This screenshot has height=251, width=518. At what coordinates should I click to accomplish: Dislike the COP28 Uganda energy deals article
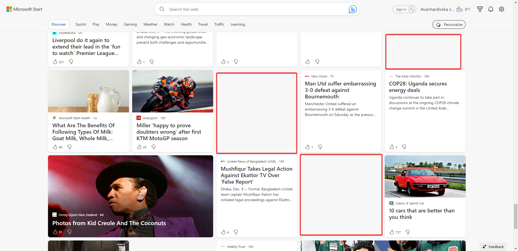(x=404, y=147)
